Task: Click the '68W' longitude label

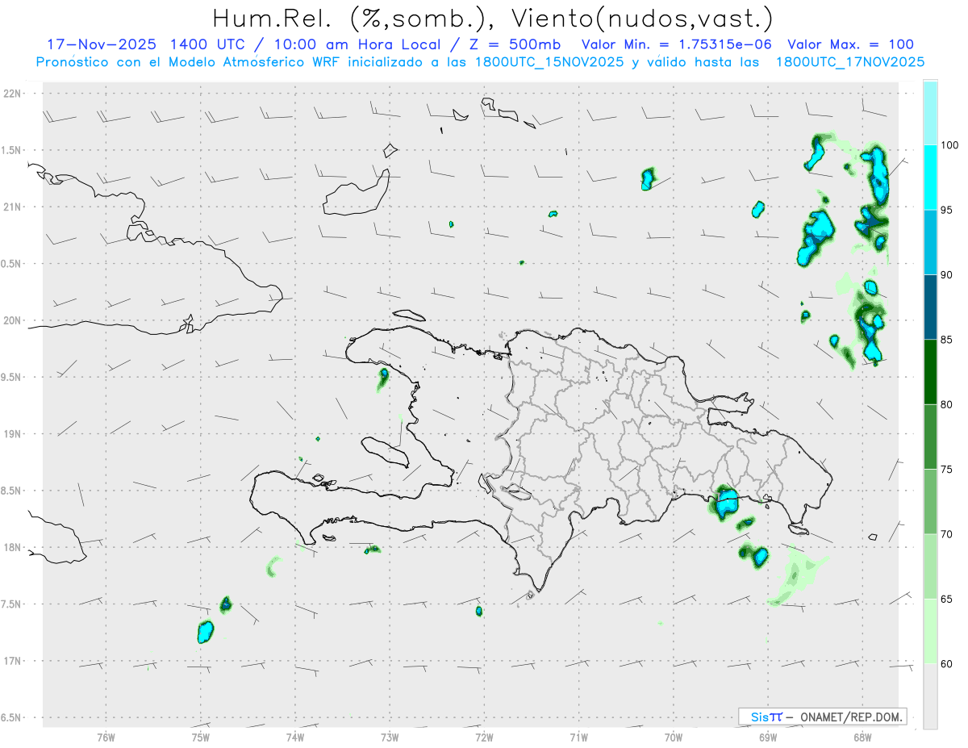Action: 862,738
